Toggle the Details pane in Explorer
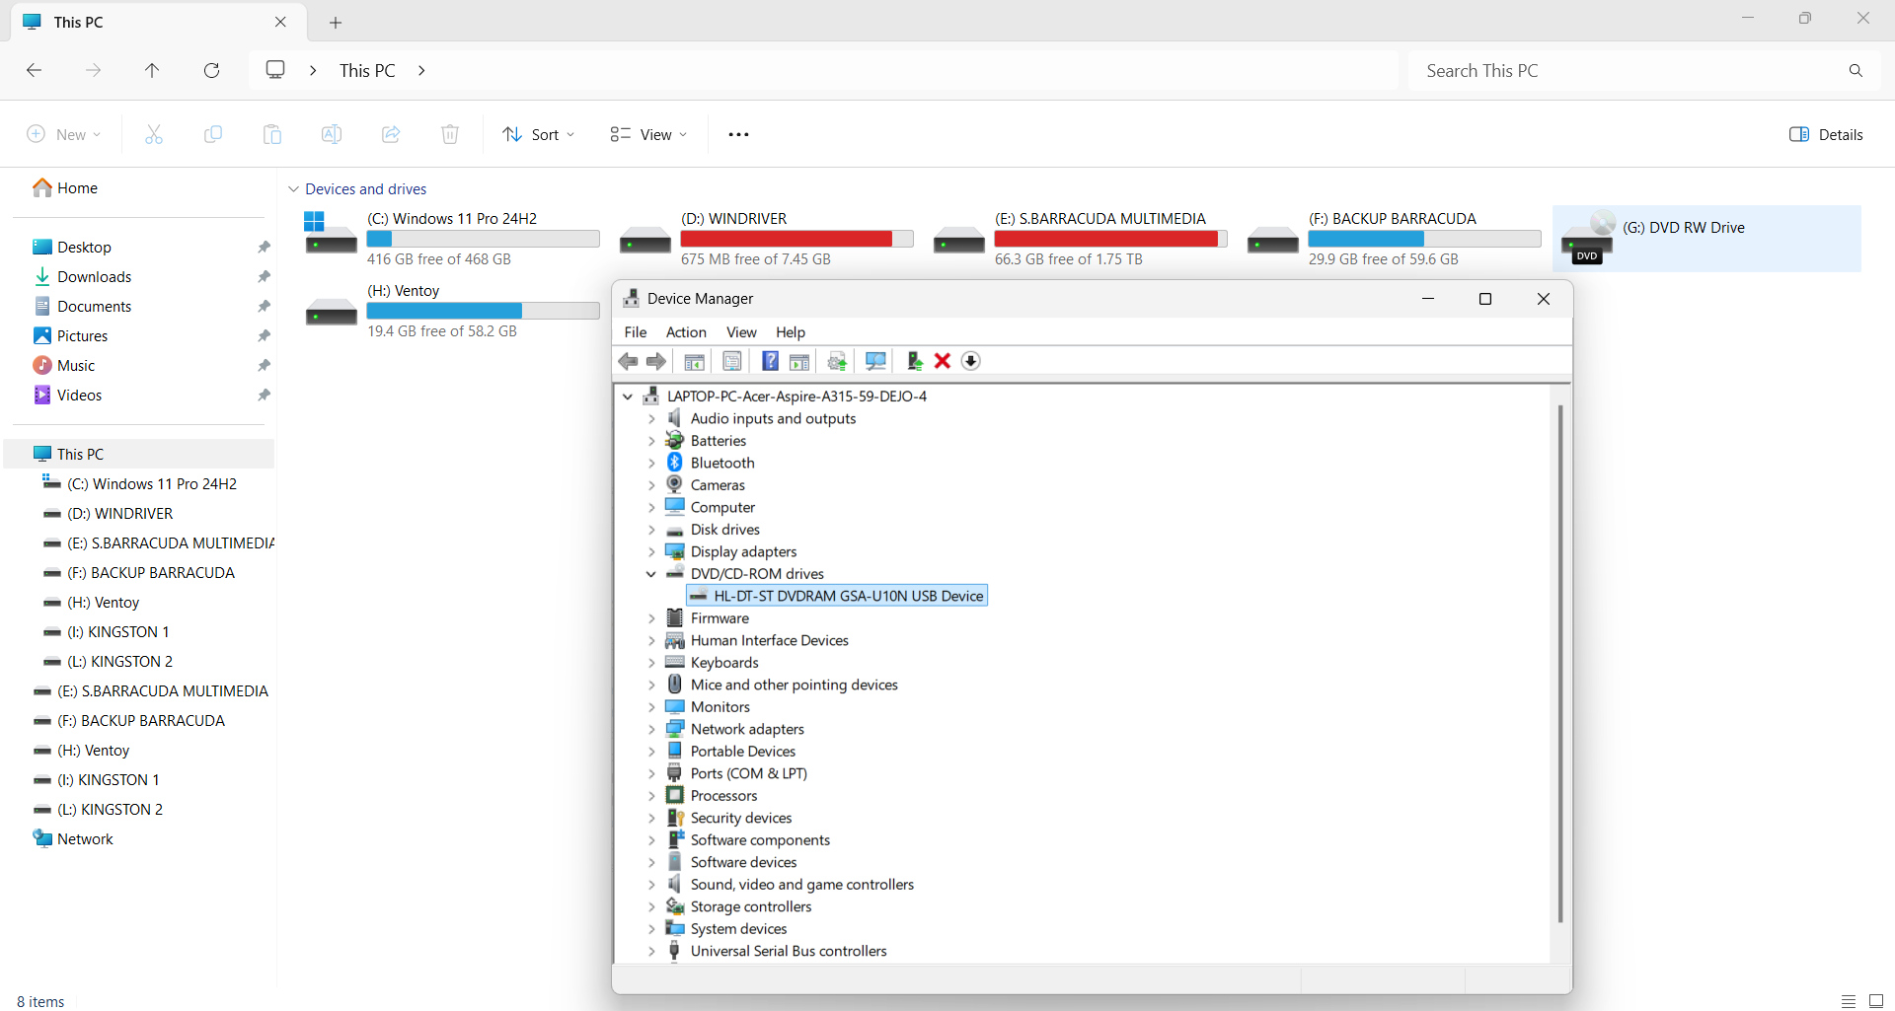This screenshot has height=1011, width=1895. pyautogui.click(x=1826, y=134)
